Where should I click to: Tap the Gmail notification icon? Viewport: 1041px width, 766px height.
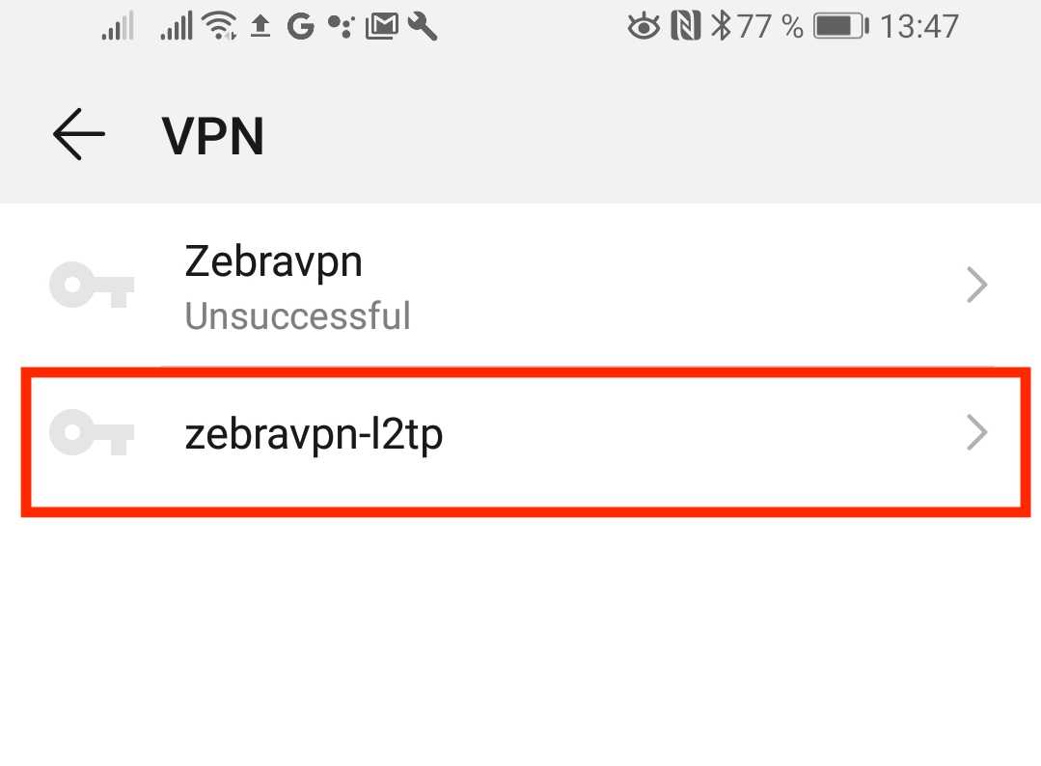point(382,27)
